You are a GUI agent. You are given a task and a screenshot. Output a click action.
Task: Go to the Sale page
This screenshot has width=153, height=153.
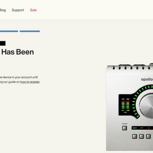33,10
